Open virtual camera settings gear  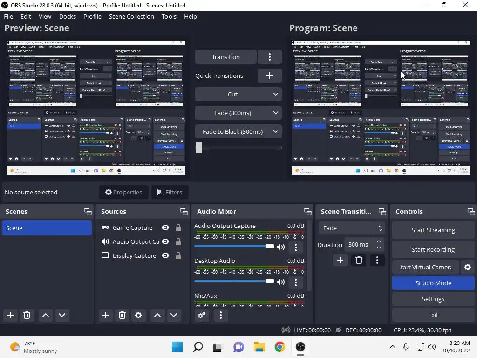point(468,267)
